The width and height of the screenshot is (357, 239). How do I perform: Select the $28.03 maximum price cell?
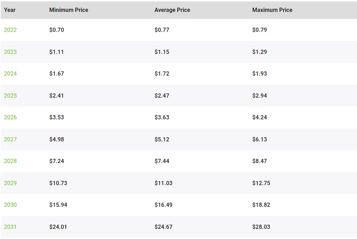pyautogui.click(x=261, y=227)
